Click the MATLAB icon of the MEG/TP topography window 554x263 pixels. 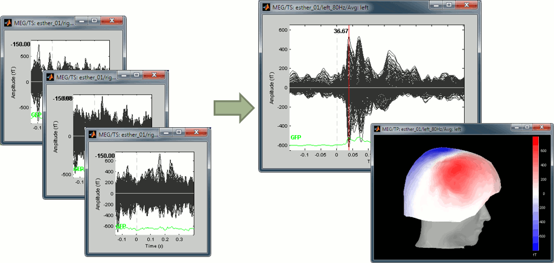pyautogui.click(x=378, y=128)
